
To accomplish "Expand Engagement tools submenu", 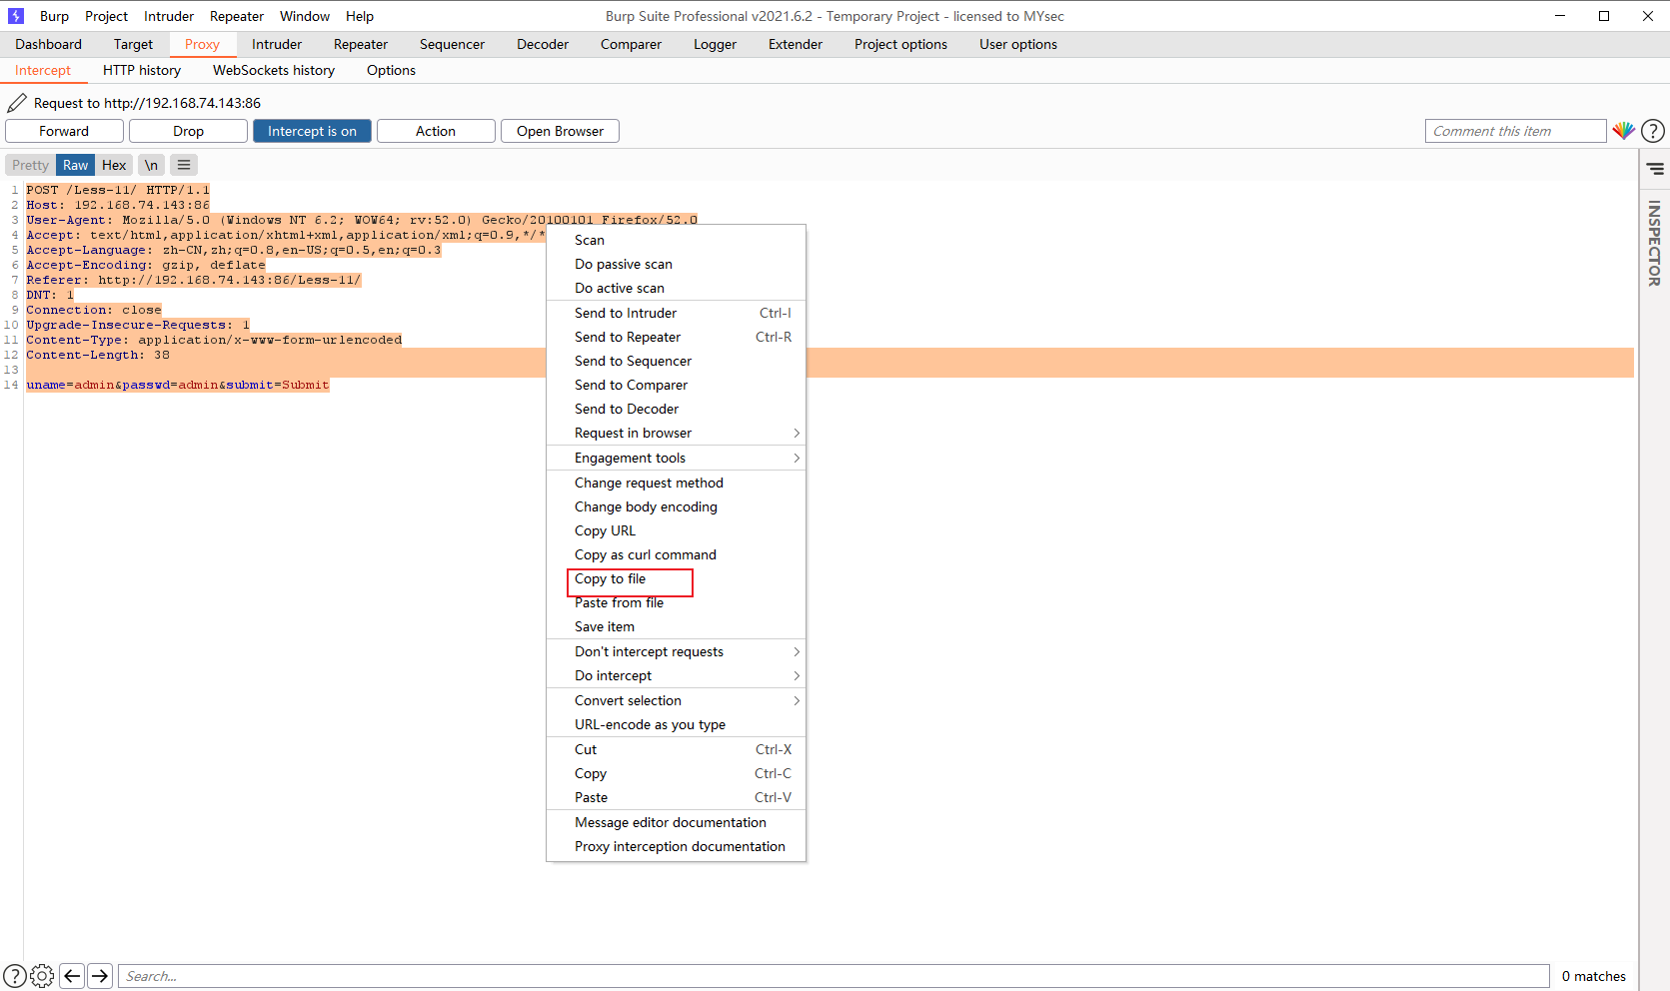I will (676, 458).
